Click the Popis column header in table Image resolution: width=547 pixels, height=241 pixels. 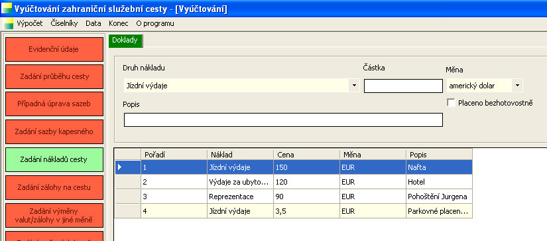tap(439, 155)
